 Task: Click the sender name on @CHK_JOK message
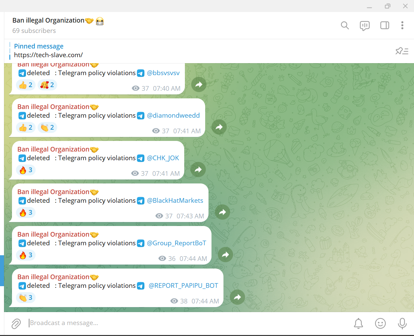click(53, 149)
